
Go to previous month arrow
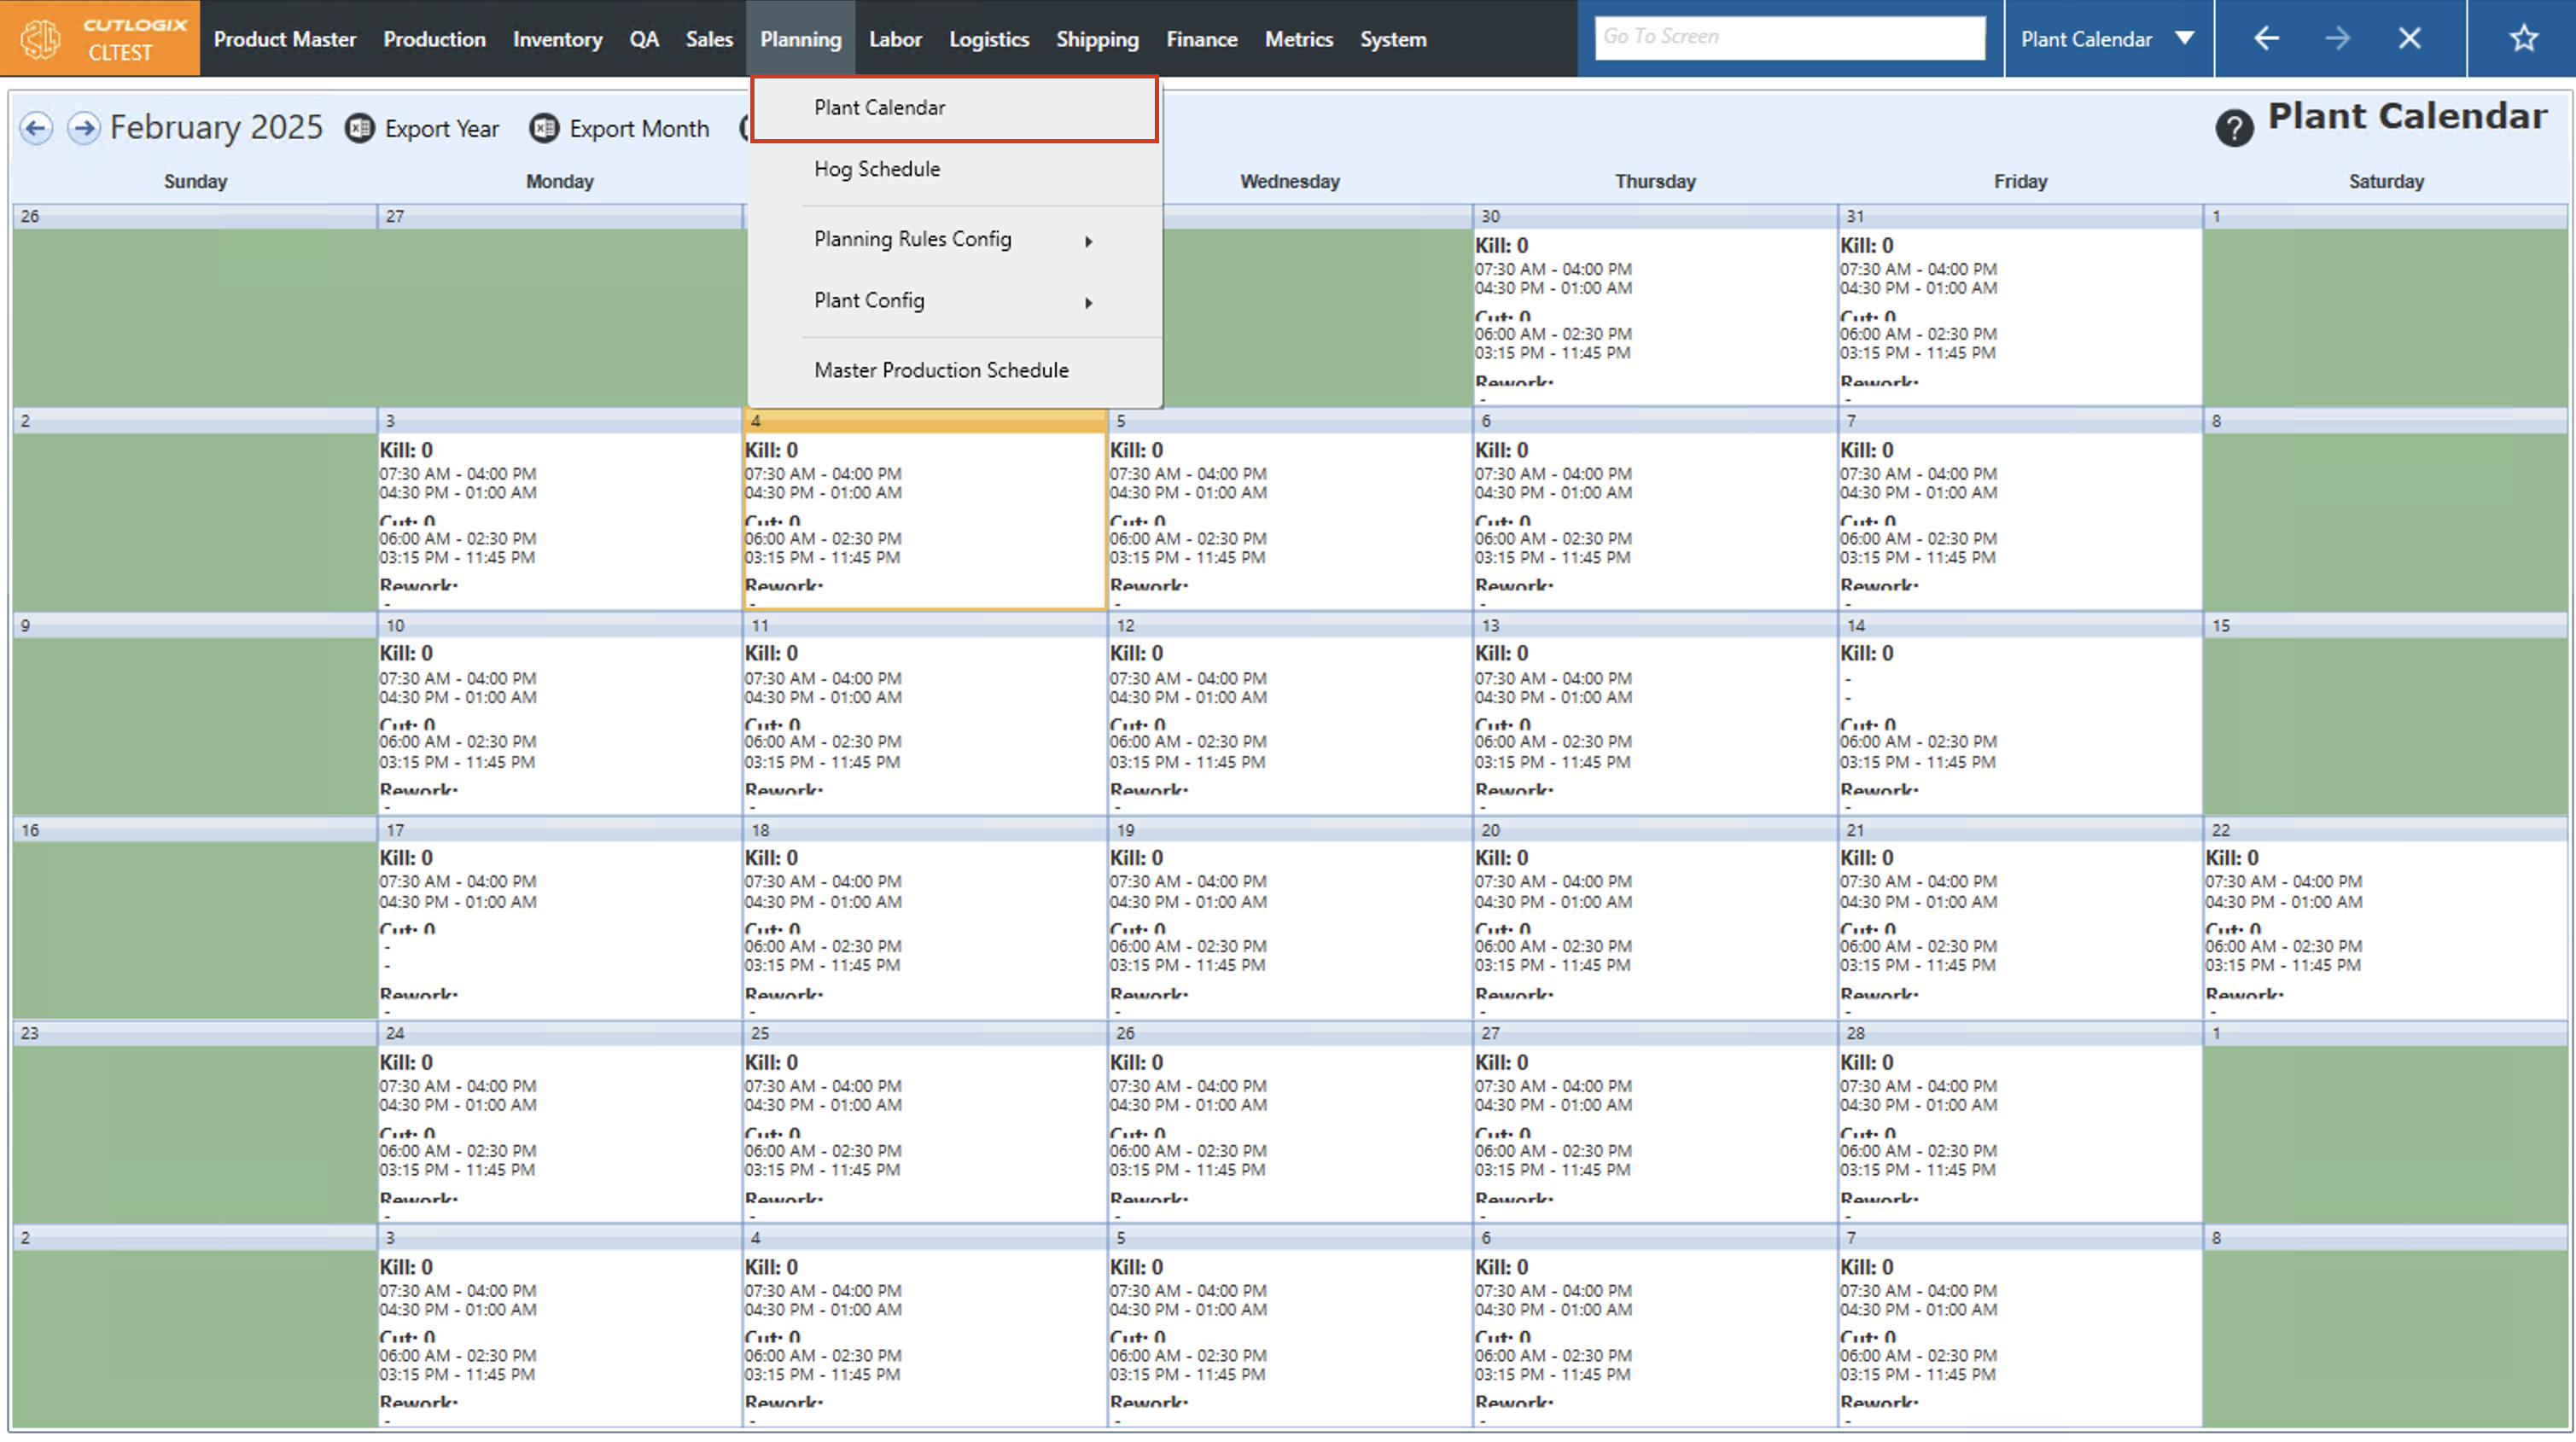pyautogui.click(x=36, y=128)
